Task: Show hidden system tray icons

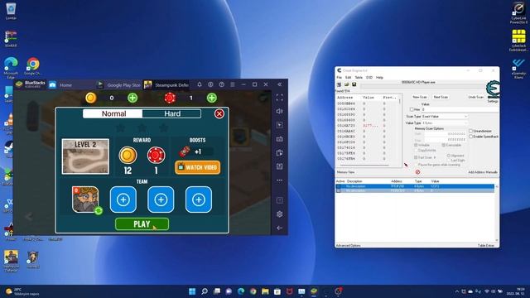Action: (x=457, y=291)
